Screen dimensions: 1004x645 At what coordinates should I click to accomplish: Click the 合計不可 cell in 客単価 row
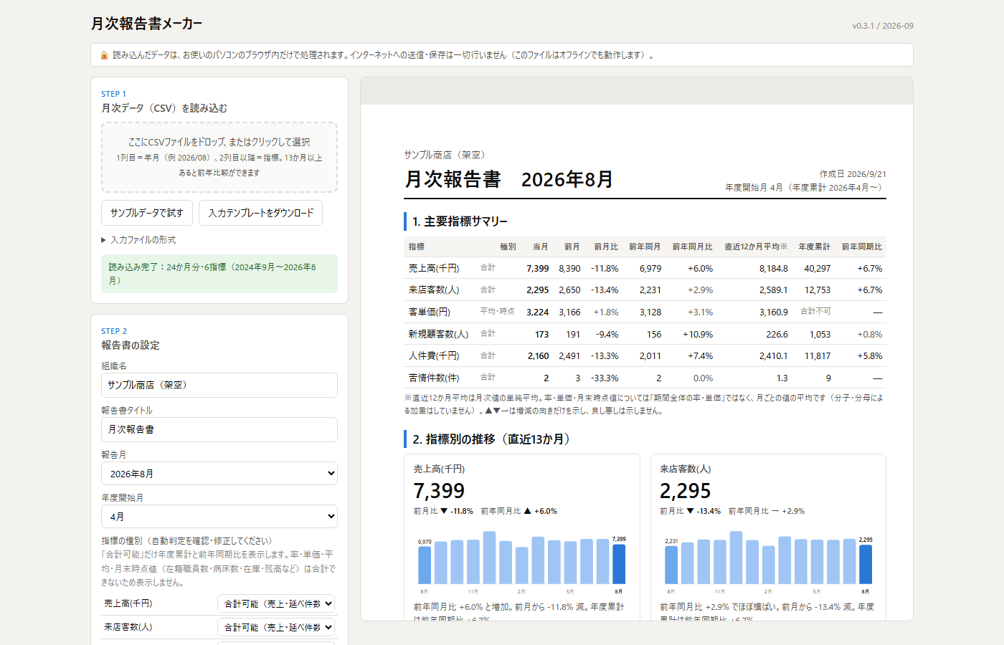815,311
